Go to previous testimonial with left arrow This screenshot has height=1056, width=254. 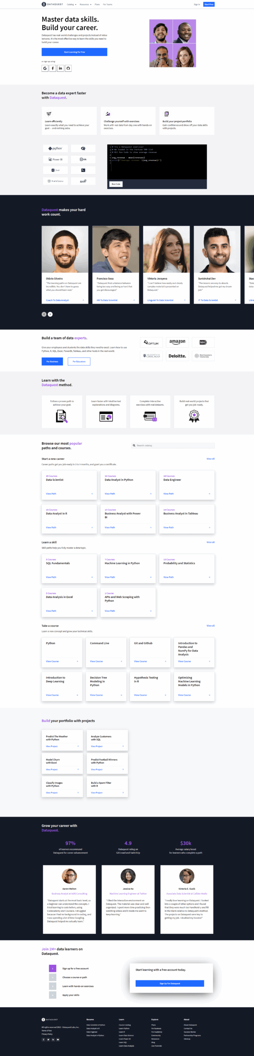[44, 314]
